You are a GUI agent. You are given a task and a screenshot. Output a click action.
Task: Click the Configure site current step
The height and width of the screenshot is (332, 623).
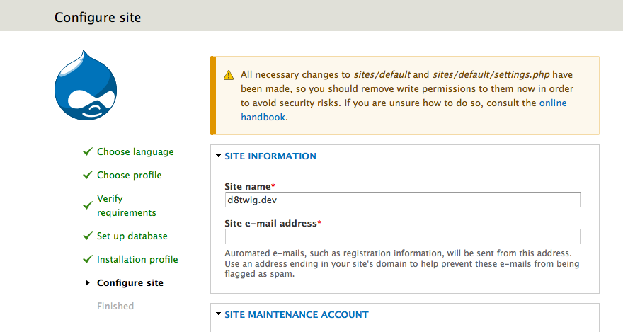coord(130,282)
